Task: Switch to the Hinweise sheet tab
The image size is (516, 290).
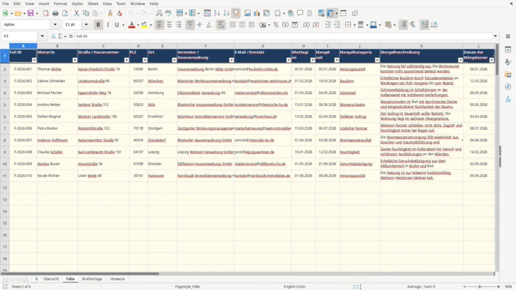Action: click(117, 279)
